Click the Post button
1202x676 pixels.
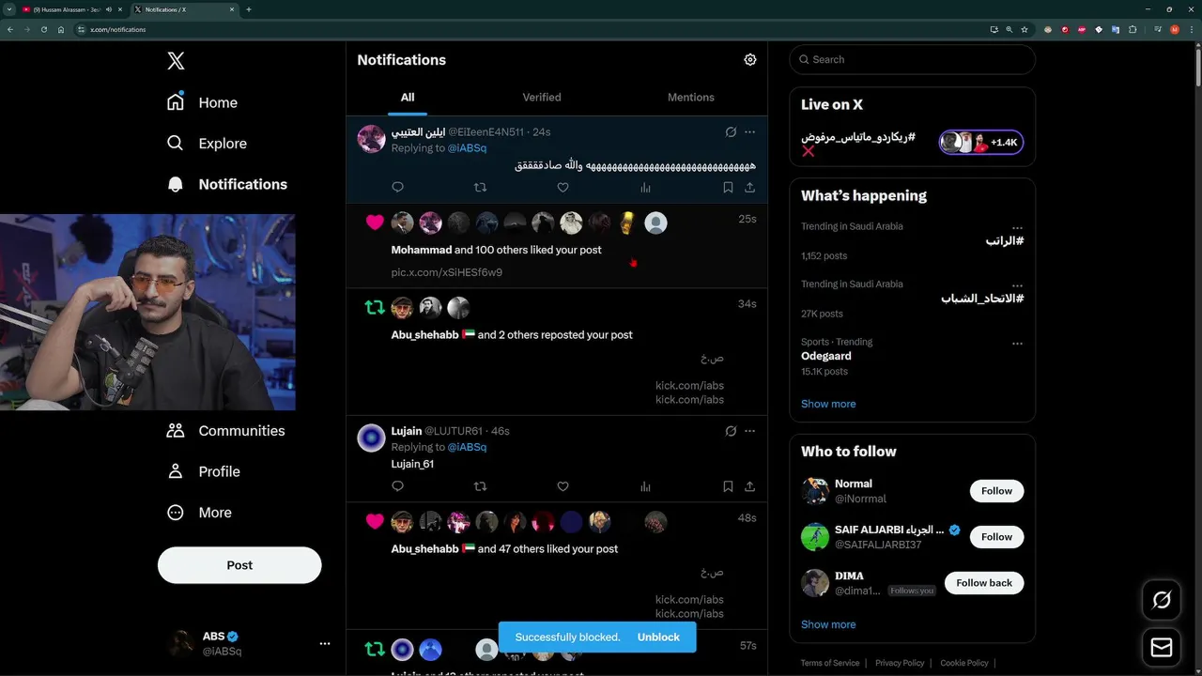pos(239,565)
